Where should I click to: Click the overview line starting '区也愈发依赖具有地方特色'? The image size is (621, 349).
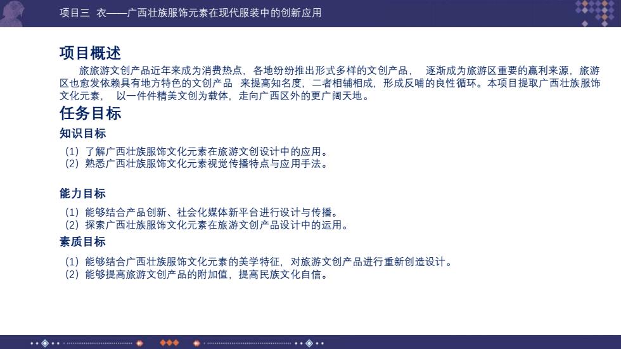click(330, 83)
